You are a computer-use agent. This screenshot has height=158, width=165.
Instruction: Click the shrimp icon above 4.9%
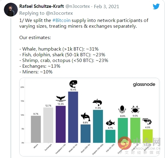coord(147,121)
